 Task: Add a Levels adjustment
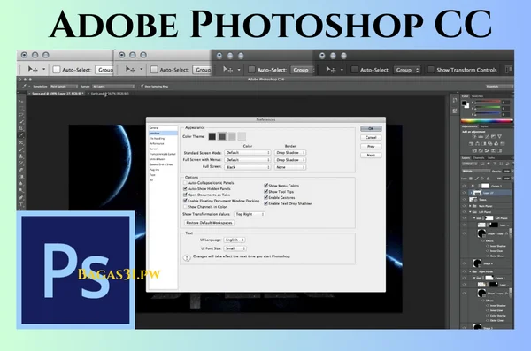click(481, 137)
